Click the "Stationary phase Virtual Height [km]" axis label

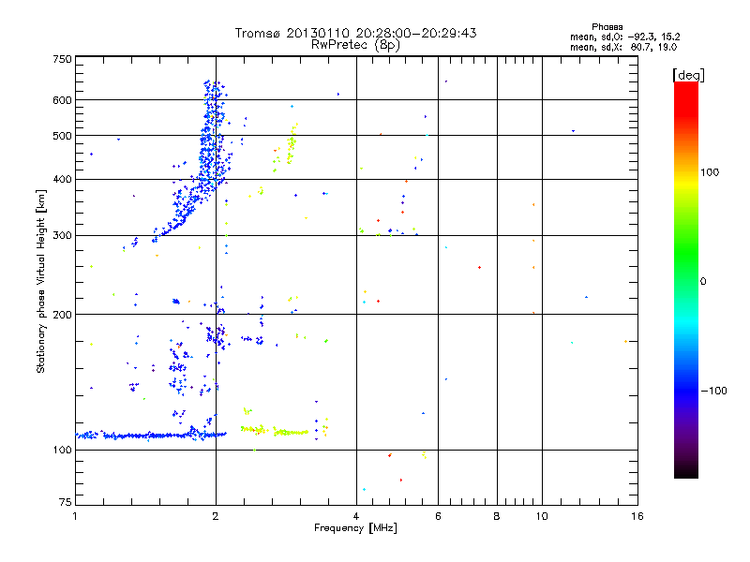tap(41, 282)
